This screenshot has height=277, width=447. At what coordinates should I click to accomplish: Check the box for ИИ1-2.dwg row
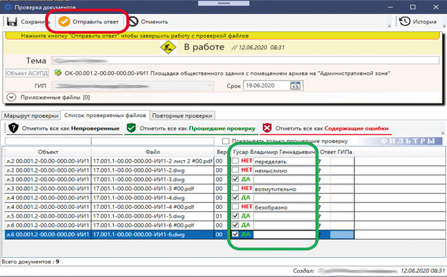(x=235, y=170)
